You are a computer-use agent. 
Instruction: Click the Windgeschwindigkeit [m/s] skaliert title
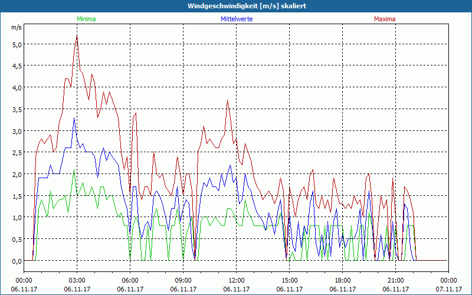coord(247,6)
